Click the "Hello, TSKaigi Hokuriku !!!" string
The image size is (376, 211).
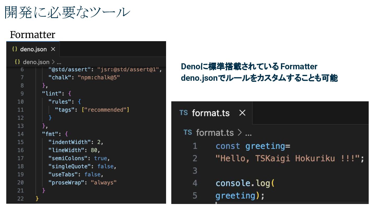tap(288, 158)
